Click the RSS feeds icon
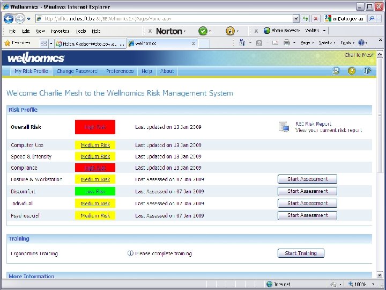 pyautogui.click(x=259, y=43)
